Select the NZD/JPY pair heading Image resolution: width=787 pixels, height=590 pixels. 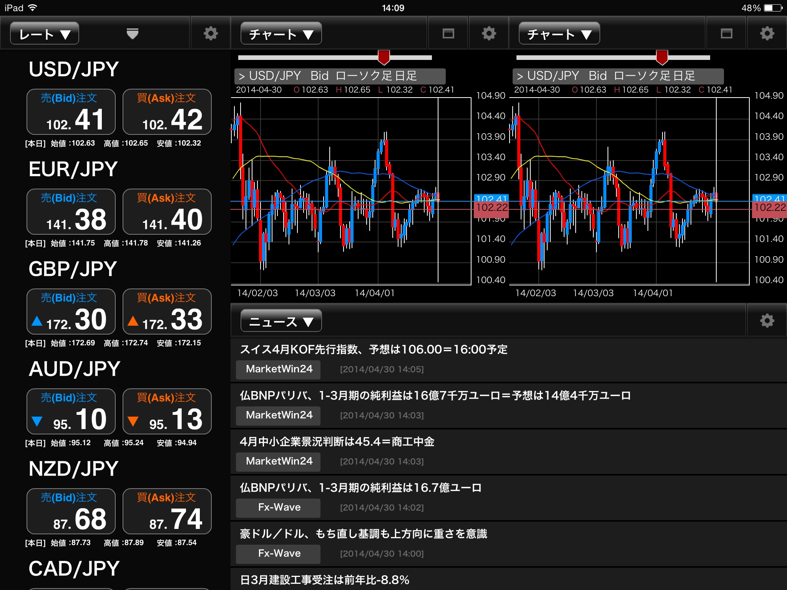tap(73, 469)
